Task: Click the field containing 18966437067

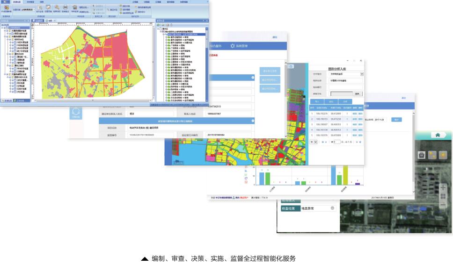Action: (229, 114)
